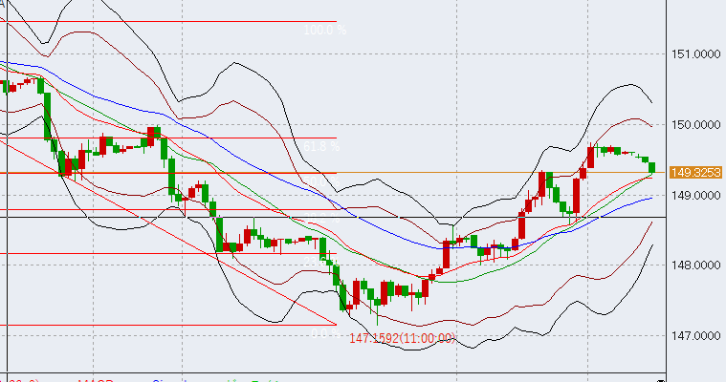
Task: Select the last green candlestick on the right
Action: [x=652, y=167]
